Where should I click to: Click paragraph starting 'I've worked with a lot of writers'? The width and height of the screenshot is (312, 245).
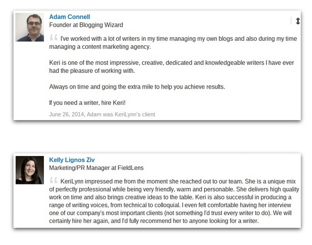(x=173, y=42)
